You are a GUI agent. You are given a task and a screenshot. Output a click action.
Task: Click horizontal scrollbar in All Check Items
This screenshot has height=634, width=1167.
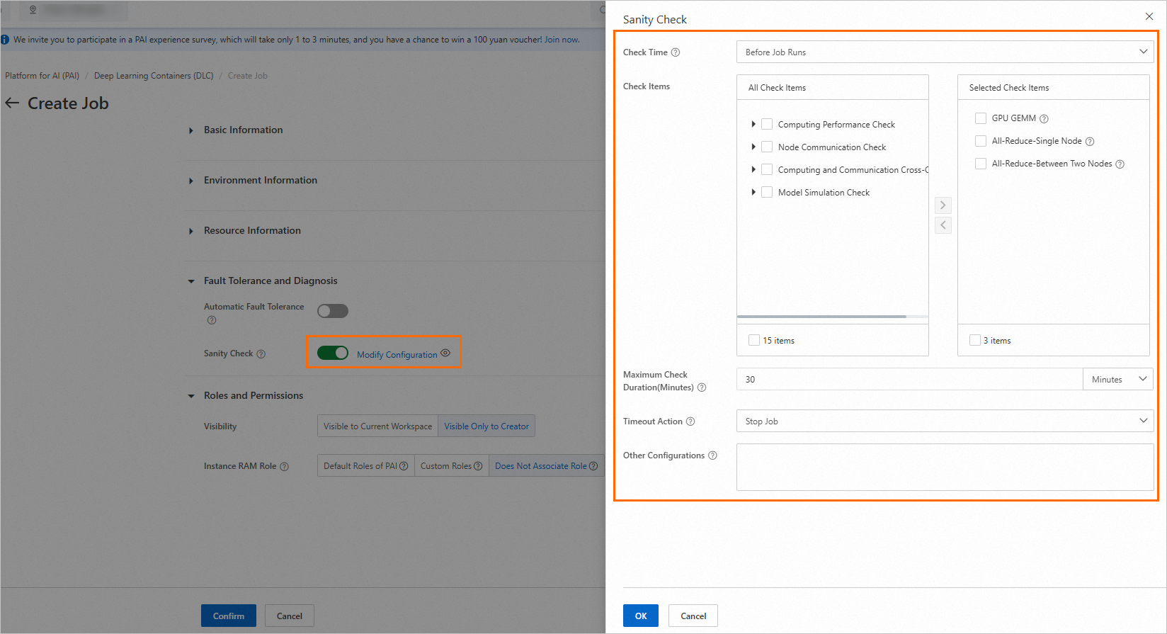[821, 317]
